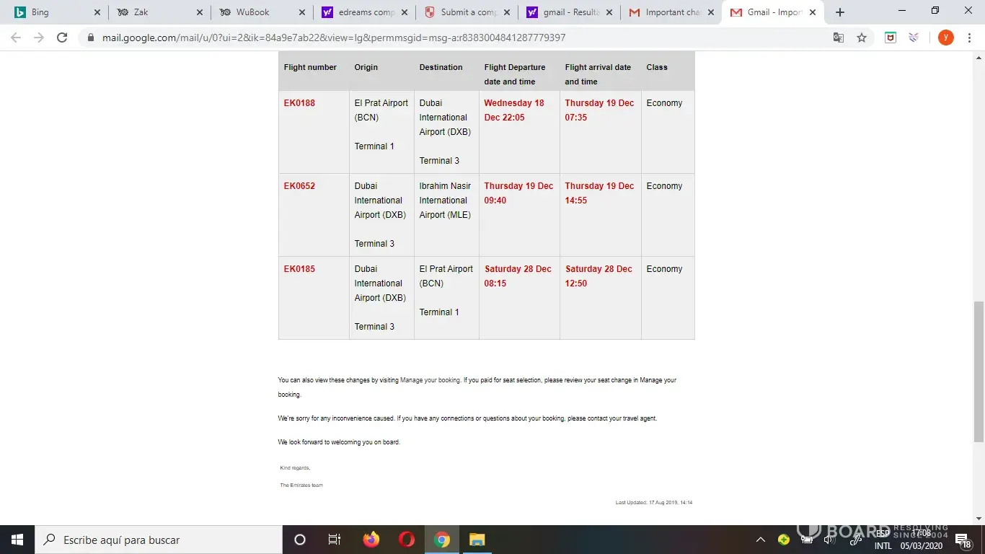Click departure time Wednesday 18 Dec 22:05
The height and width of the screenshot is (554, 985).
click(514, 110)
